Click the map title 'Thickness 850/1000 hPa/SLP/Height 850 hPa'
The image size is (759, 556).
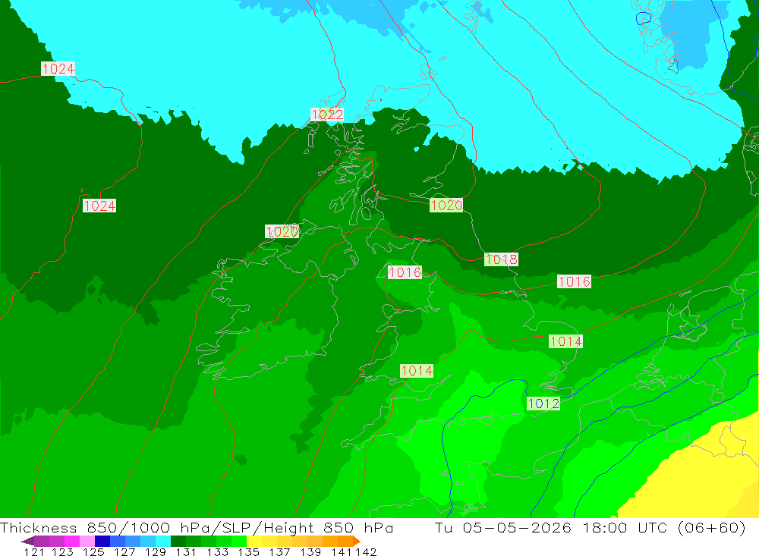pos(197,527)
